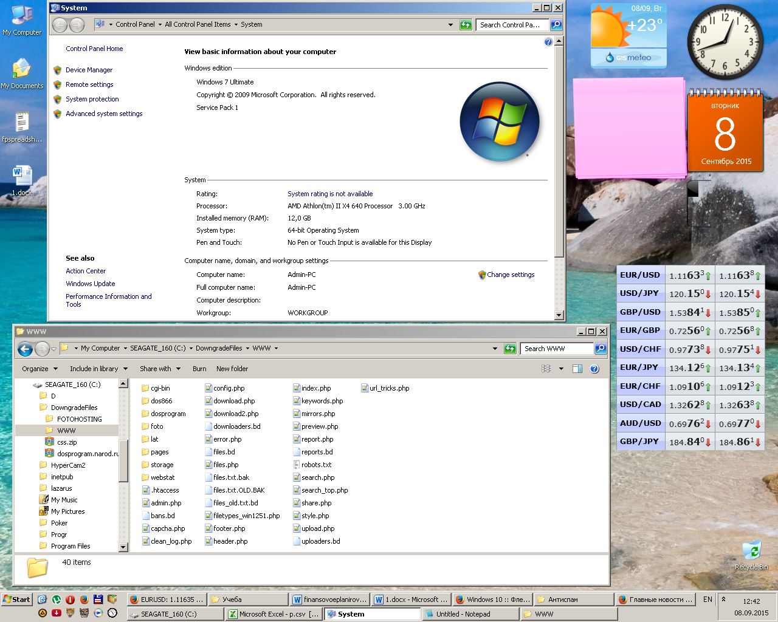Switch the EN input language indicator
This screenshot has width=778, height=622.
point(707,600)
